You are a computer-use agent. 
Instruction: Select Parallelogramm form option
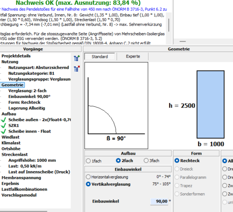(x=177, y=177)
